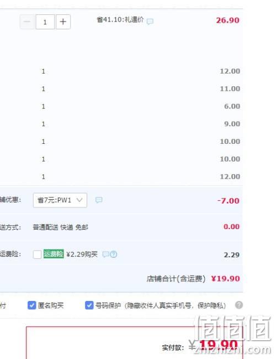
Task: Click the message icon next to ¥2.29购买
Action: [105, 254]
